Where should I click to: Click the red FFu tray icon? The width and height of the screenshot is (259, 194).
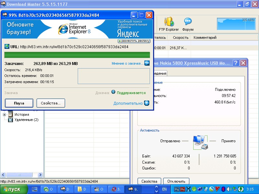coord(182,189)
